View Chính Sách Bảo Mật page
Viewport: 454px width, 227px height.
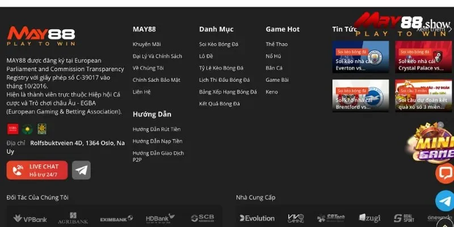pos(157,80)
